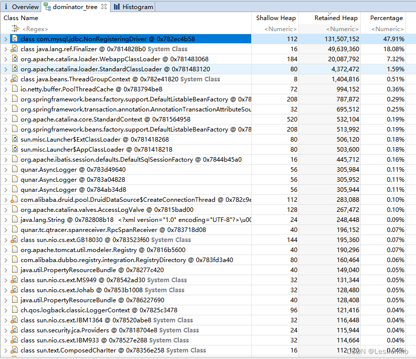Screen dimensions: 416x359
Task: Click the icon beside the first qunar.AsyncLogger entry
Action: tap(15, 170)
